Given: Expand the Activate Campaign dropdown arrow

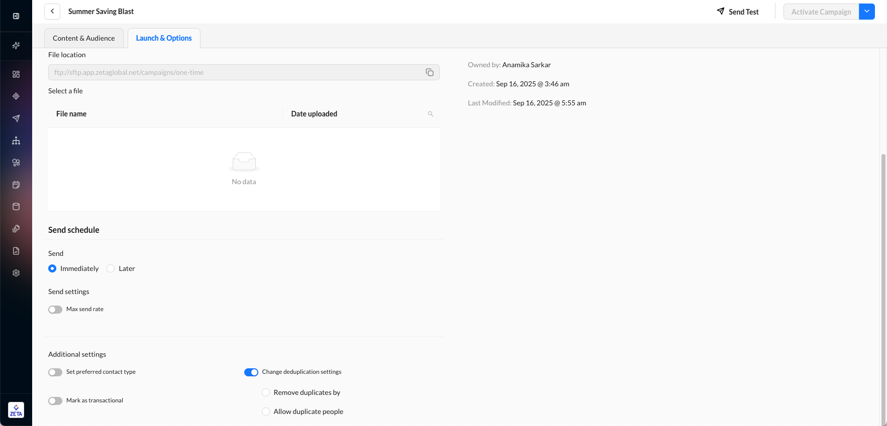Looking at the screenshot, I should (866, 12).
